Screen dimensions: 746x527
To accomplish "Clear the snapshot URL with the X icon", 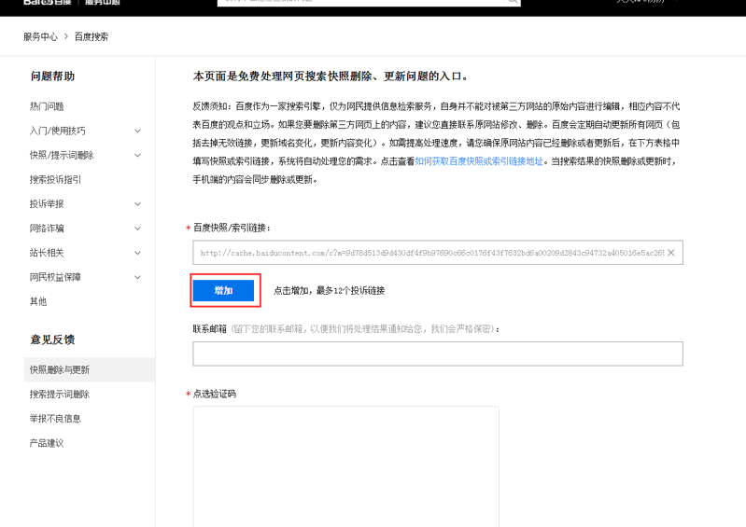I will [670, 253].
